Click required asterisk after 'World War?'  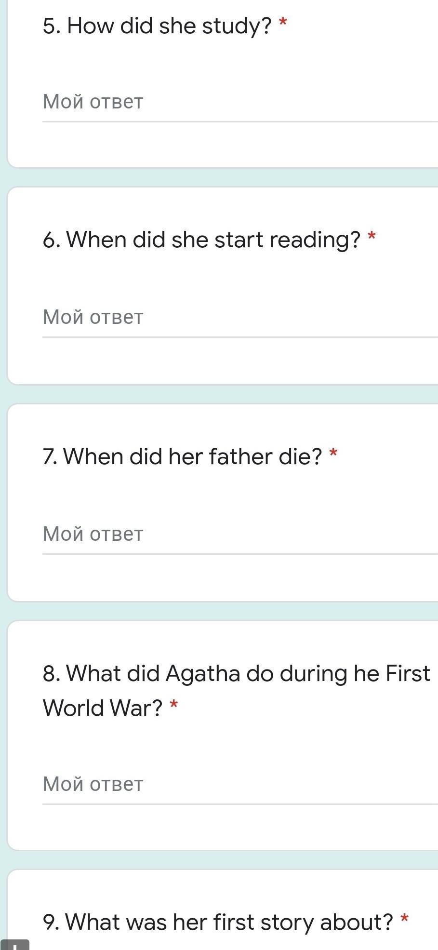[174, 705]
